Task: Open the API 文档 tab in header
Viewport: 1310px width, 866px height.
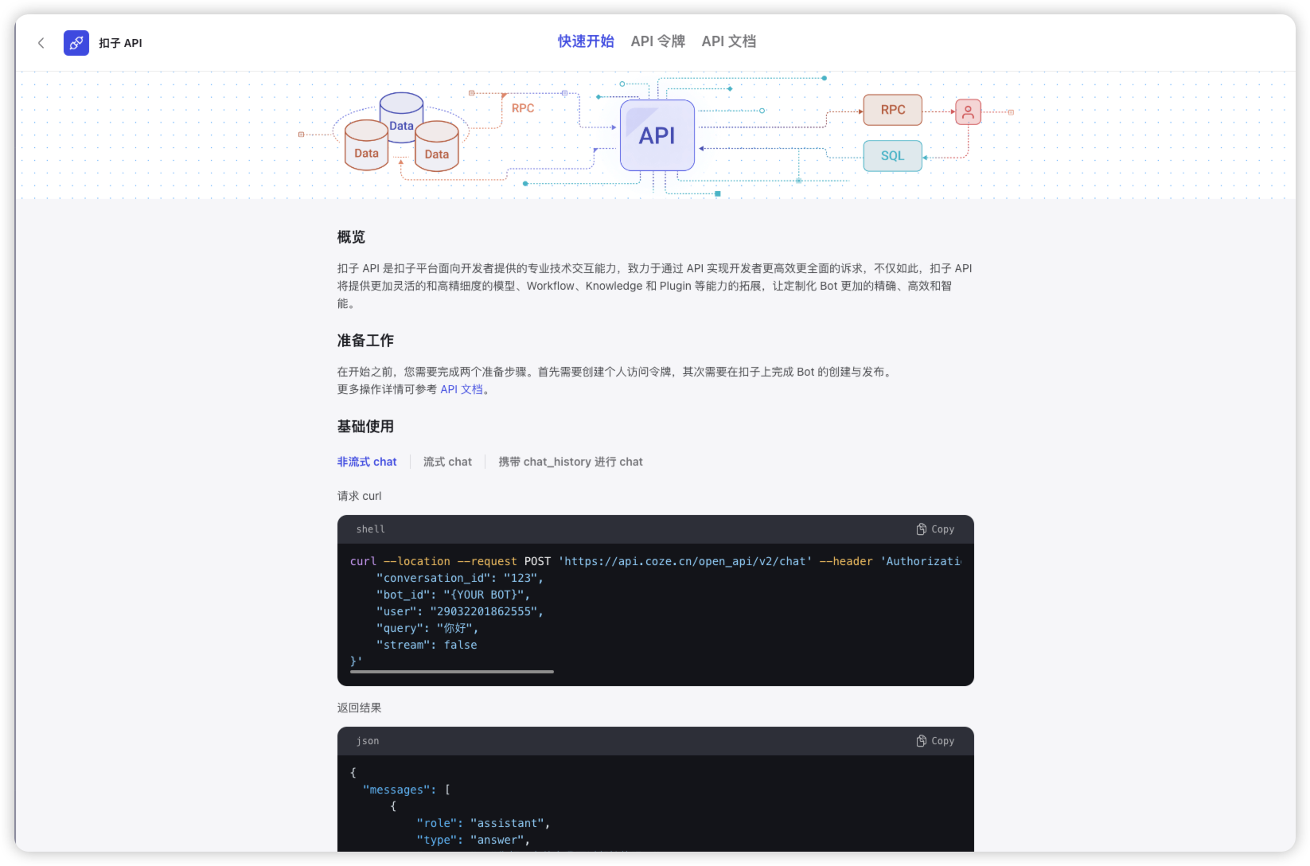Action: click(x=728, y=41)
